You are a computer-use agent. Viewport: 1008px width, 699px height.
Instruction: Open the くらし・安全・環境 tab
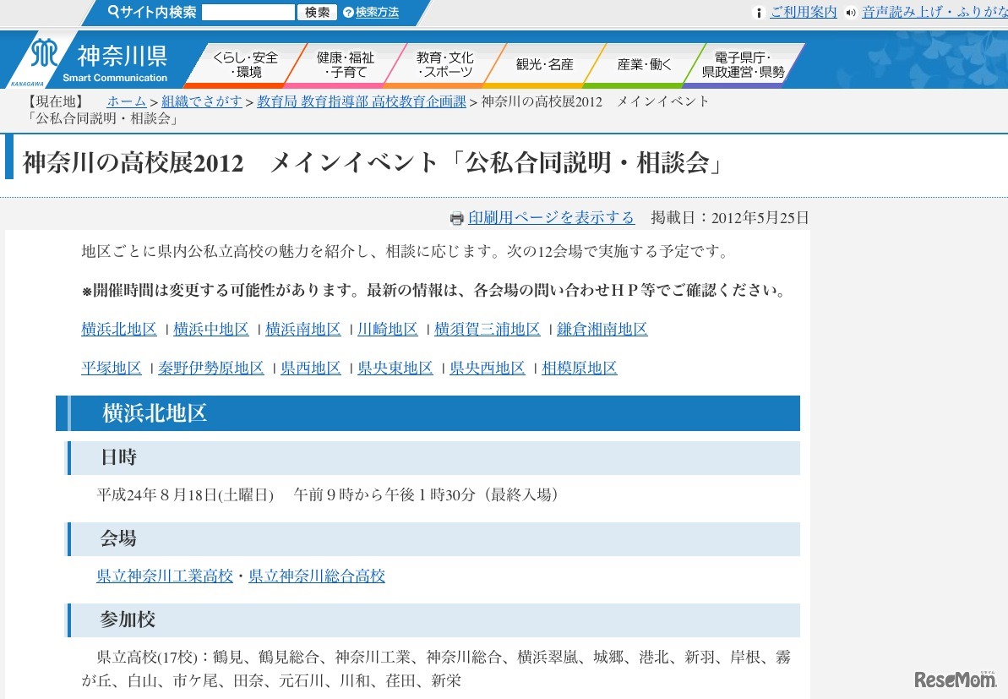point(245,65)
